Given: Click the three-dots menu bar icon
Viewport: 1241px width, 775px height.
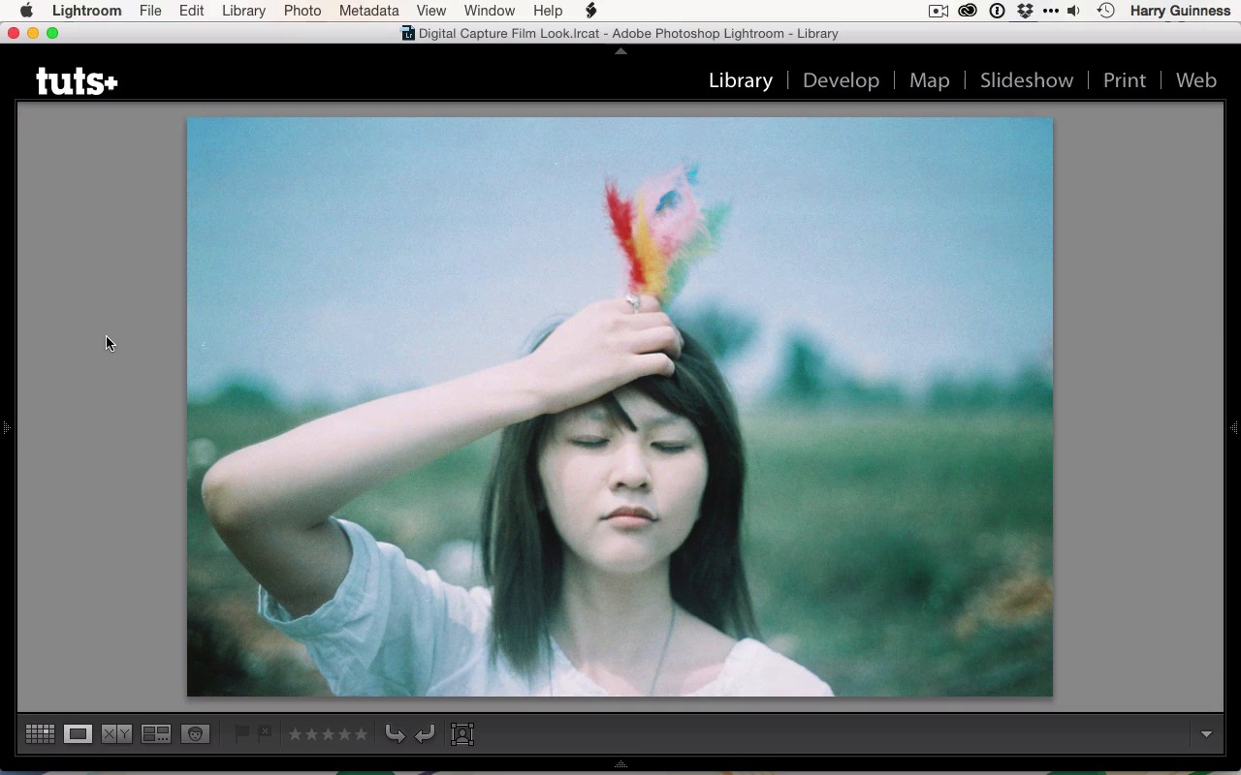Looking at the screenshot, I should click(1051, 11).
